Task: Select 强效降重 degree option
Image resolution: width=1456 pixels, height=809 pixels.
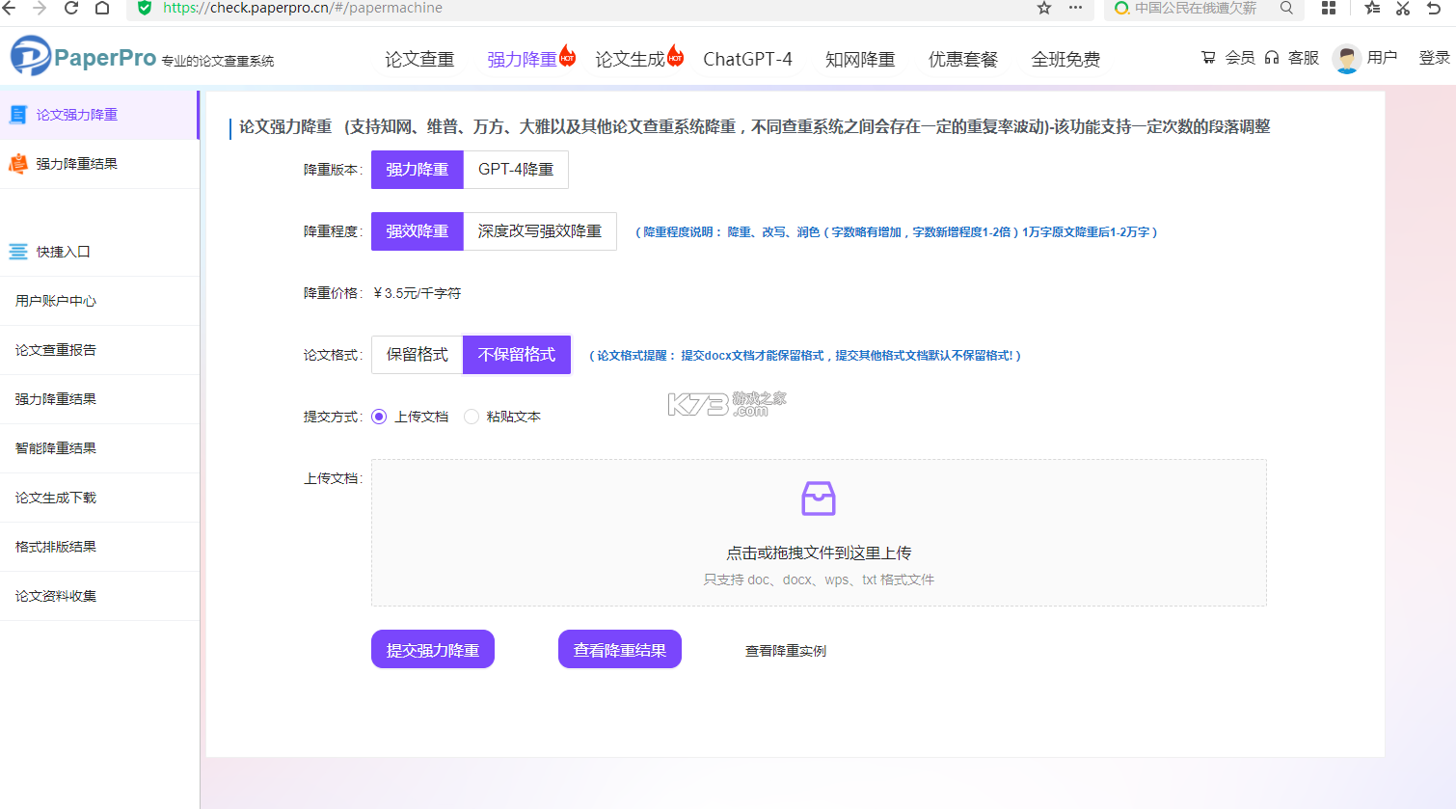Action: (418, 231)
